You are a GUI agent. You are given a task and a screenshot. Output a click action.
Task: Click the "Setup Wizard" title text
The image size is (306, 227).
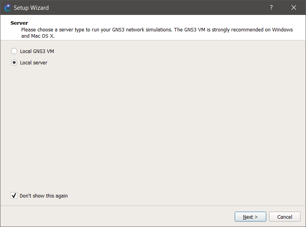pos(31,7)
